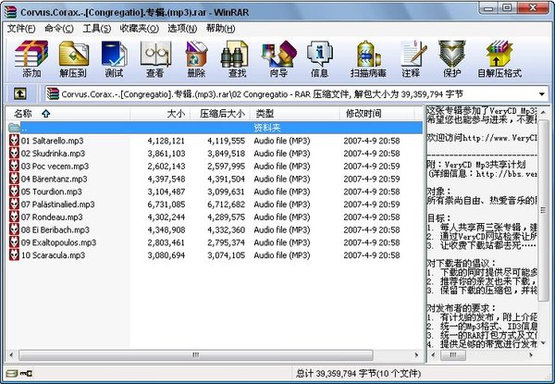This screenshot has width=555, height=384.
Task: Click the filename 10 Scaracula.mp3
Action: [53, 255]
